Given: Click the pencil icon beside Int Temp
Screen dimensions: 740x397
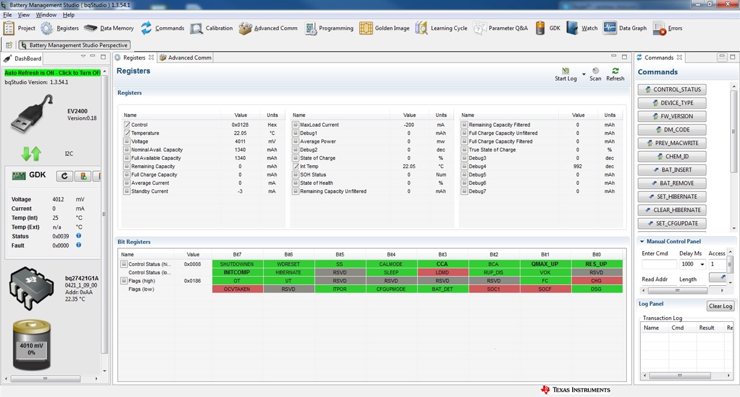Looking at the screenshot, I should tap(296, 166).
